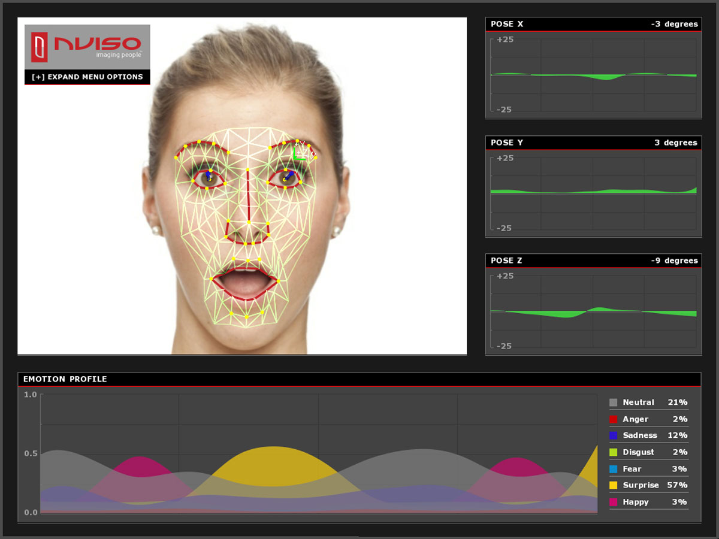Click the -9 degrees pose readout
Image resolution: width=719 pixels, height=539 pixels.
click(674, 261)
